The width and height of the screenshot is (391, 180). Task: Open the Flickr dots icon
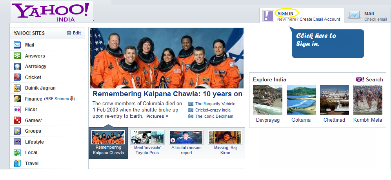[17, 110]
